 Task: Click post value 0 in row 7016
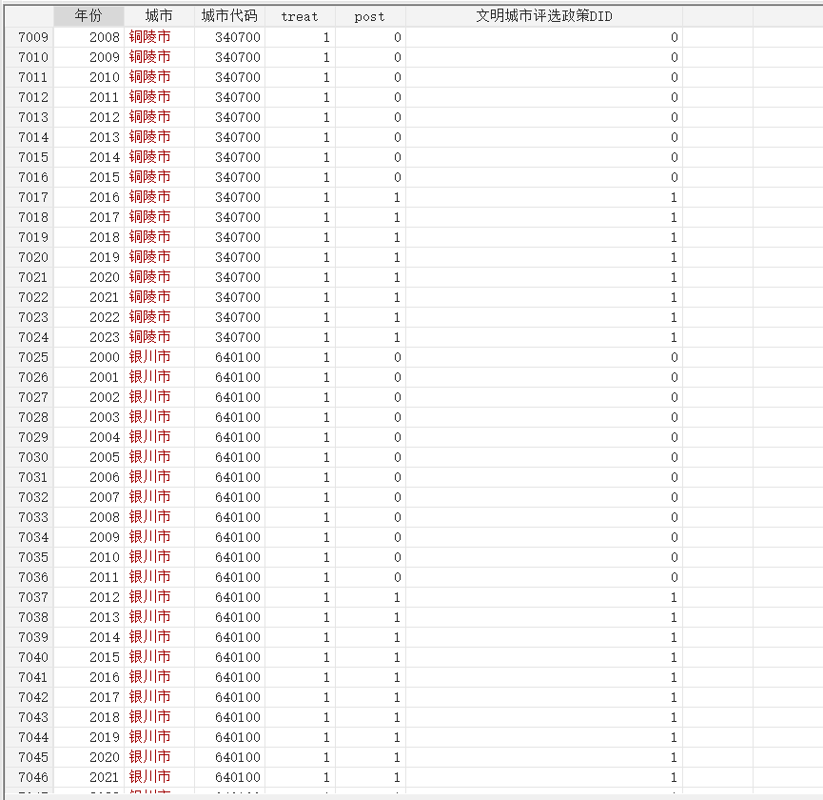(x=370, y=177)
